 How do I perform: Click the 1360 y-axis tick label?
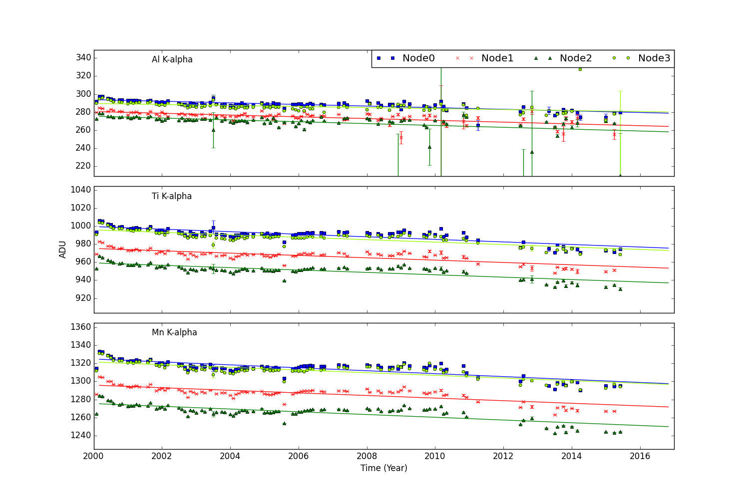[80, 327]
